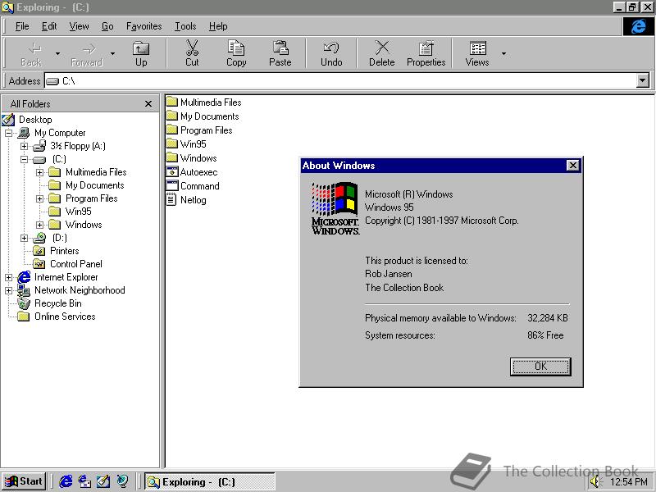Click OK in About Windows dialog
This screenshot has height=492, width=656.
pos(540,367)
